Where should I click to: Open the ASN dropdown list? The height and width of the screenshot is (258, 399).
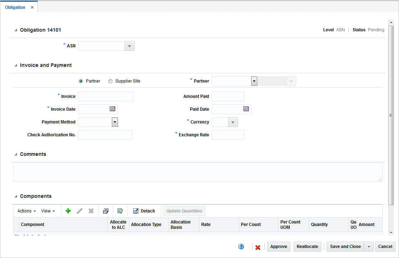point(130,46)
